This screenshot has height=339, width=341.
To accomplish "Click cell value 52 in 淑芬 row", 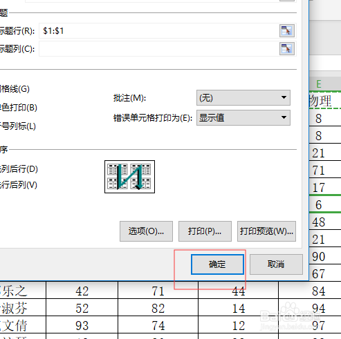I will [x=82, y=308].
